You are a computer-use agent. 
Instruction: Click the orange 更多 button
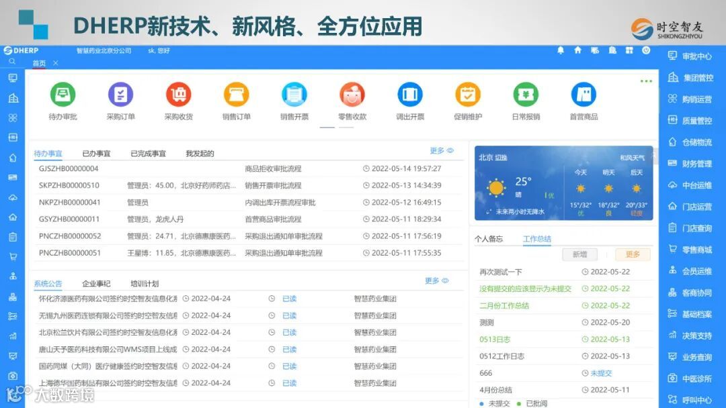point(633,254)
